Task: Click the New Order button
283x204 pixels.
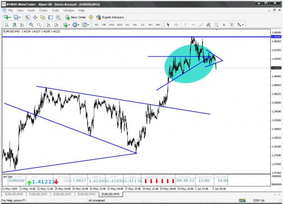Action: tap(76, 17)
